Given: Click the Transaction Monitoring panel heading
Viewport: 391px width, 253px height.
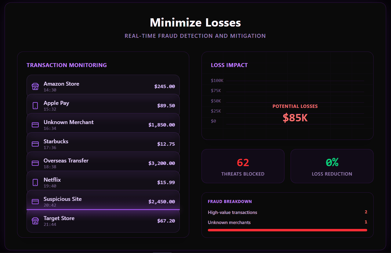Looking at the screenshot, I should click(x=67, y=65).
